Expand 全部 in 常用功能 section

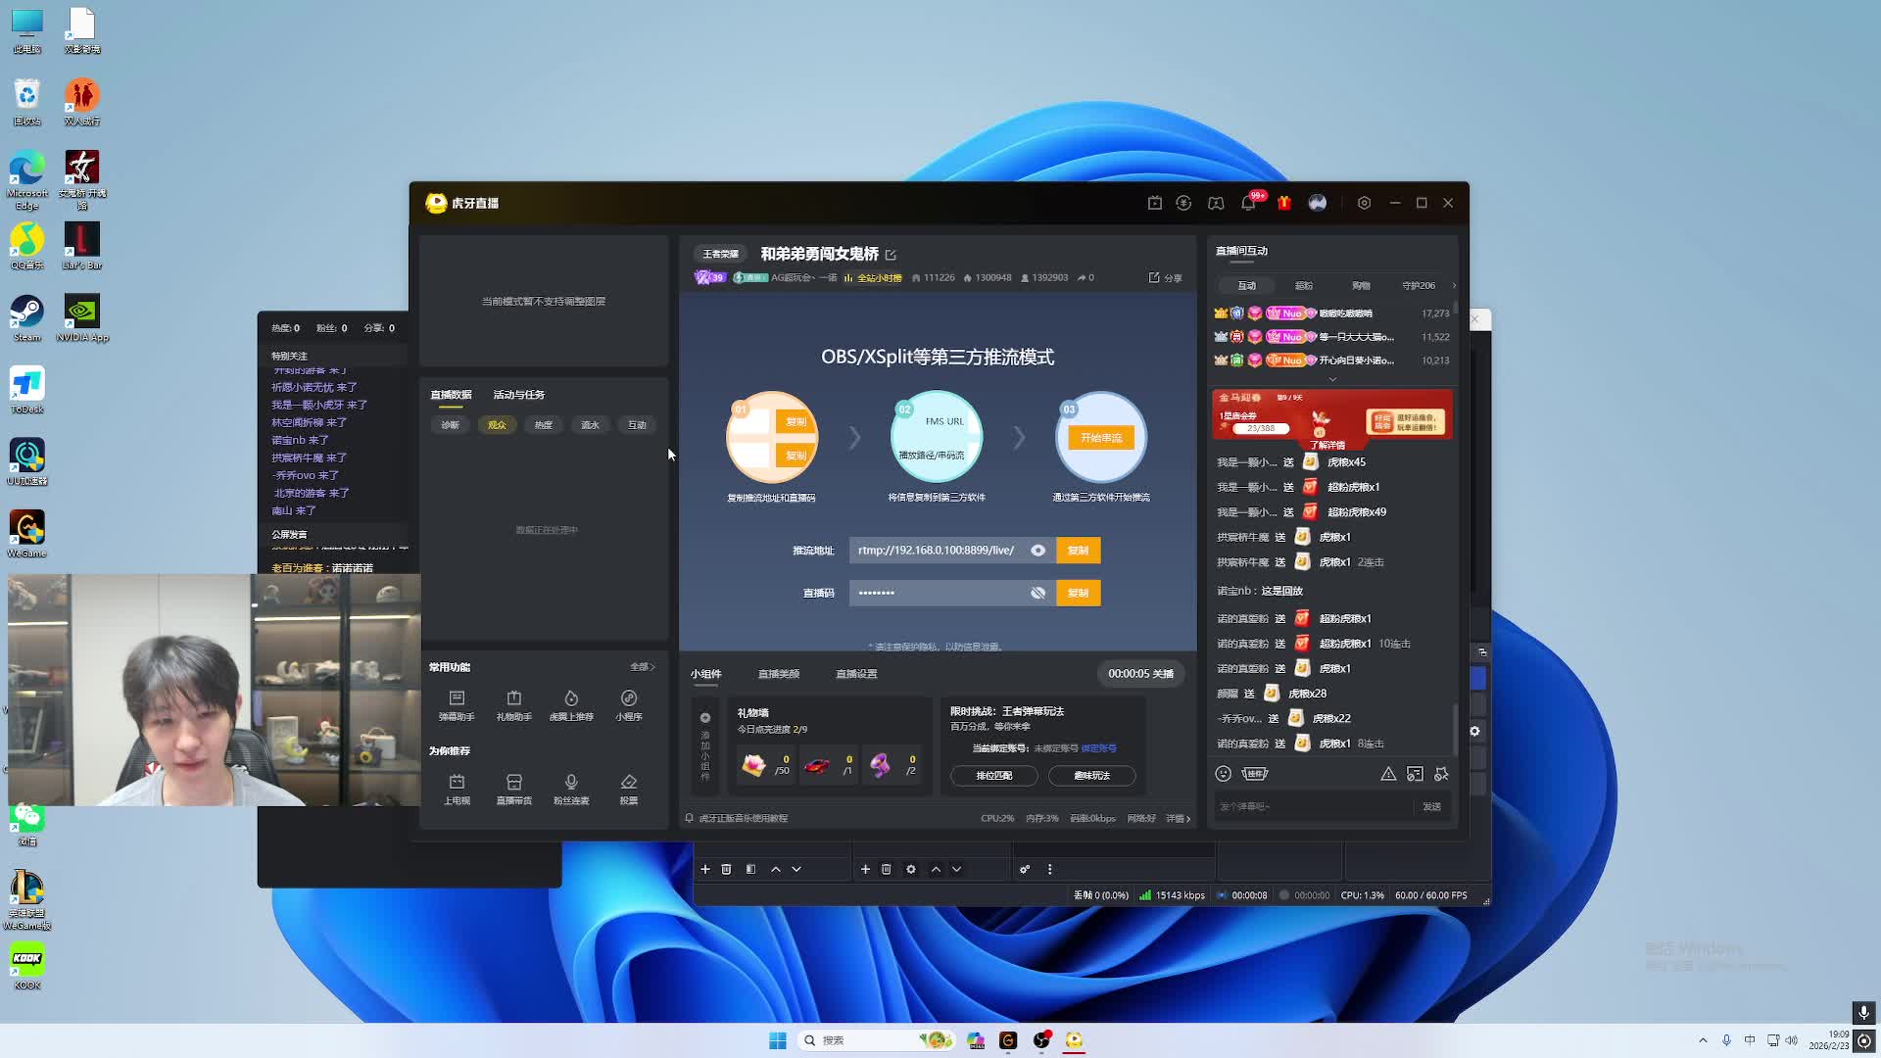(x=642, y=667)
